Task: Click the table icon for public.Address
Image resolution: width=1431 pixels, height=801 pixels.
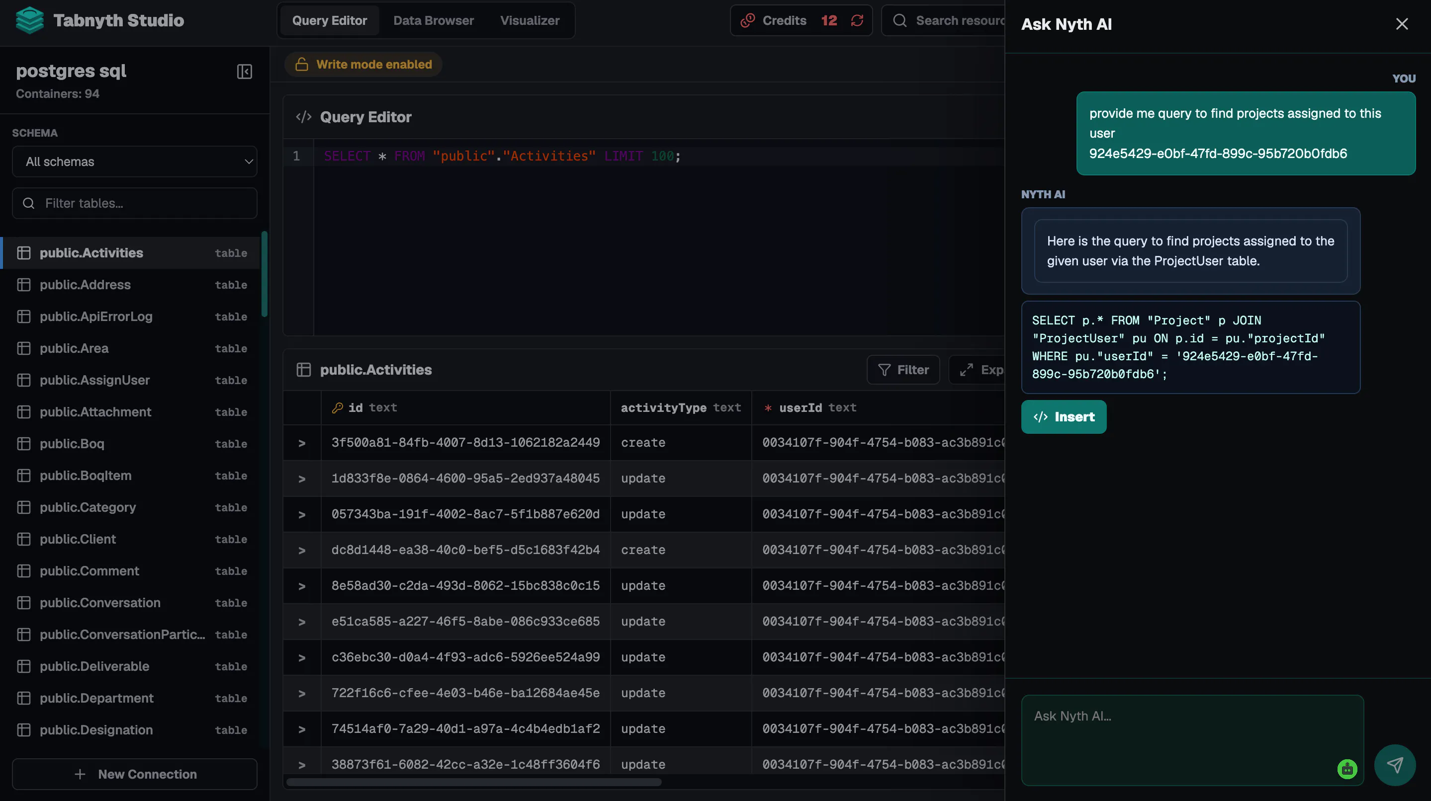Action: (x=24, y=285)
